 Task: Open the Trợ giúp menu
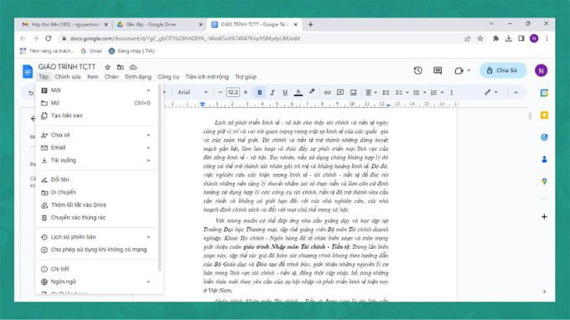[246, 77]
